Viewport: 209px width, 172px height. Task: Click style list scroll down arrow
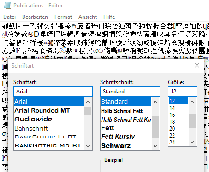pos(155,146)
